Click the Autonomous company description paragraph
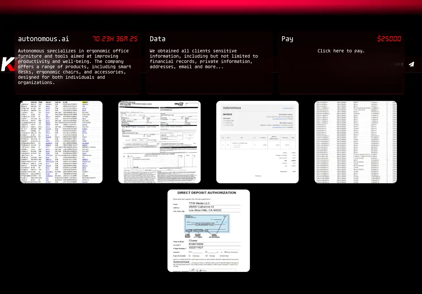This screenshot has width=422, height=294. (x=74, y=67)
